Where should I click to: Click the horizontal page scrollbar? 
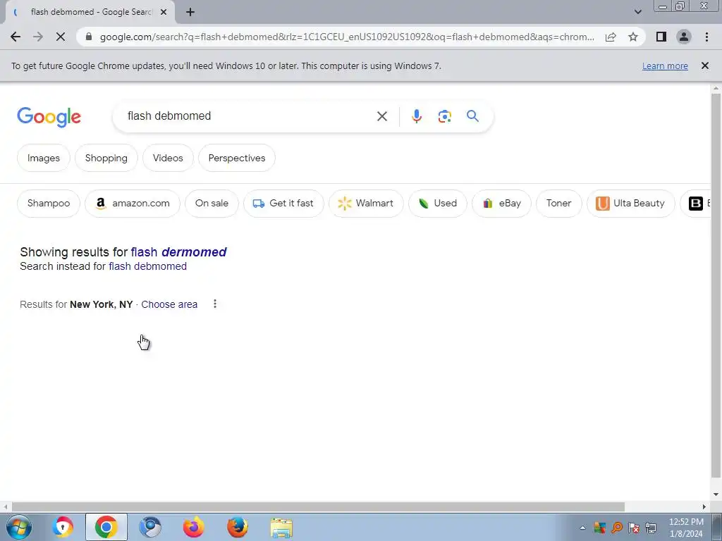(x=318, y=507)
